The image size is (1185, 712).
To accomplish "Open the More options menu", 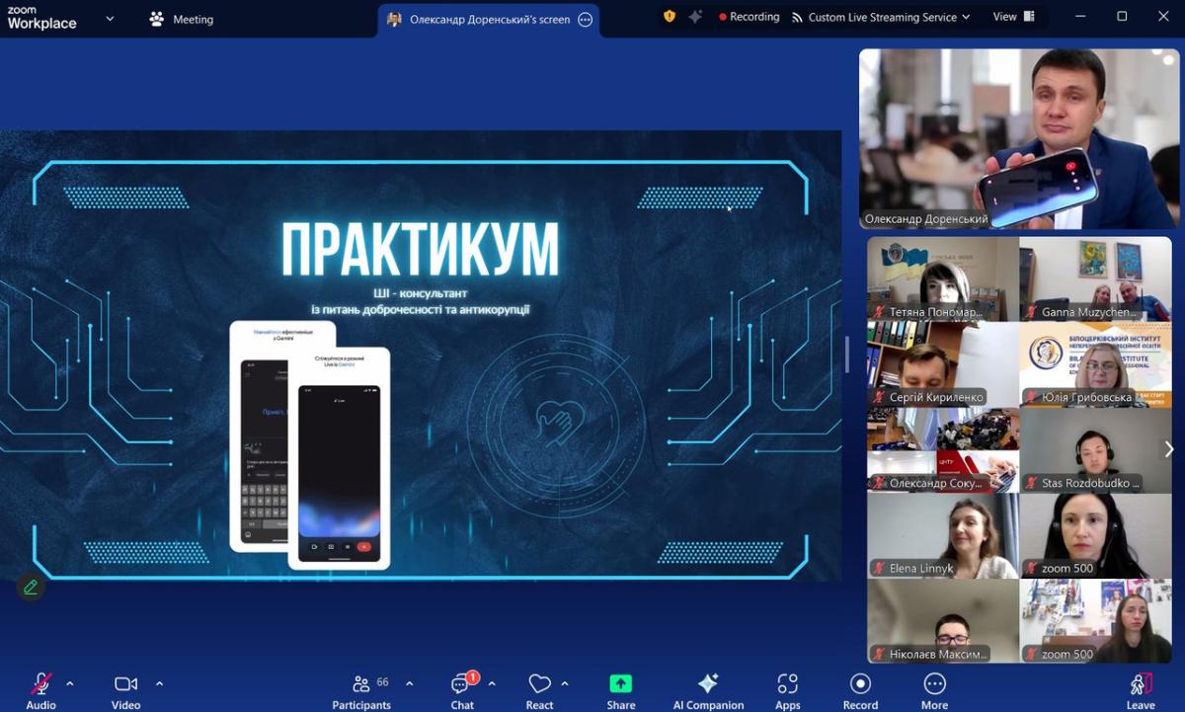I will pos(934,690).
